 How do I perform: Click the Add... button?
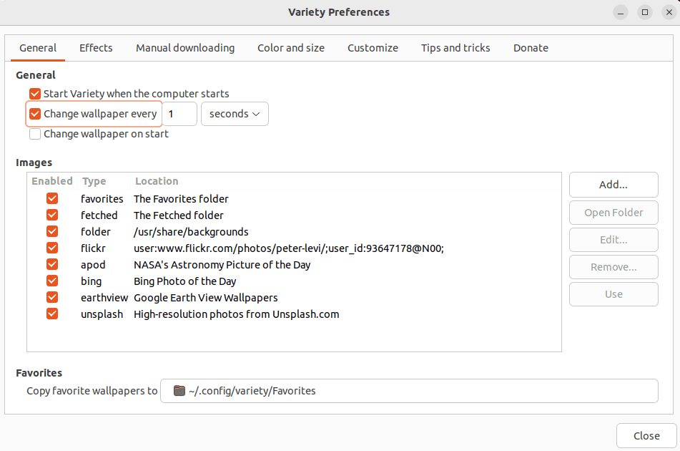(614, 185)
